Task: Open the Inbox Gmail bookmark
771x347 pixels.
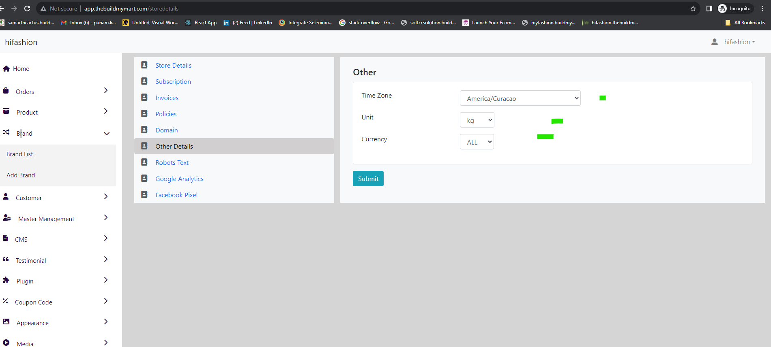Action: [88, 23]
